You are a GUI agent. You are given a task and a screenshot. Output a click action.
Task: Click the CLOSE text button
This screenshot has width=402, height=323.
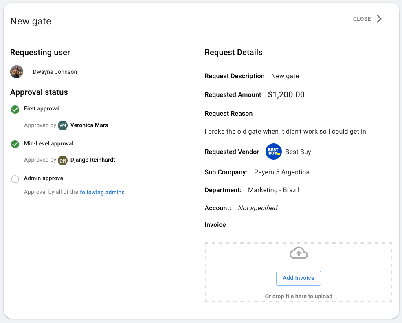pyautogui.click(x=362, y=19)
